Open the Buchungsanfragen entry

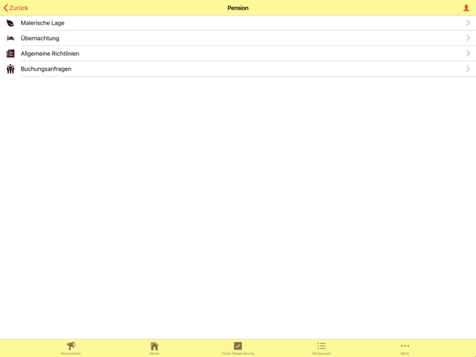pyautogui.click(x=238, y=69)
